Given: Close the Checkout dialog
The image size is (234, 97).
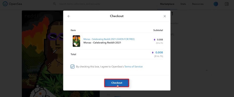Looking at the screenshot, I should [165, 16].
